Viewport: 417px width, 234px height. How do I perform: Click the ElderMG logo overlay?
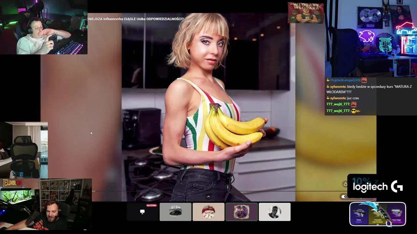13,183
